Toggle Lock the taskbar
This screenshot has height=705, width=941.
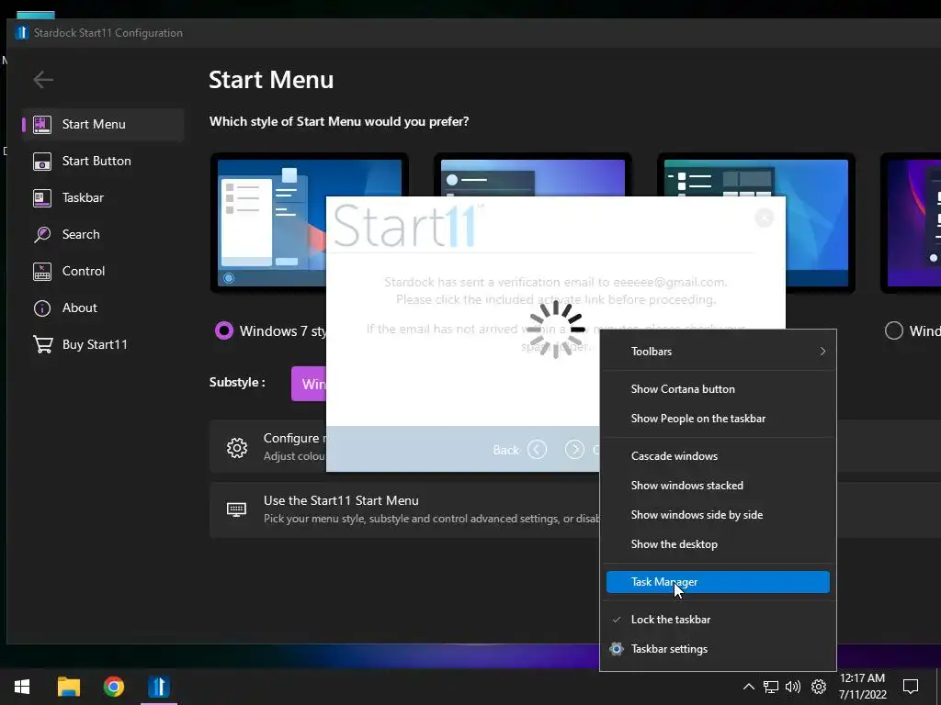pos(718,620)
